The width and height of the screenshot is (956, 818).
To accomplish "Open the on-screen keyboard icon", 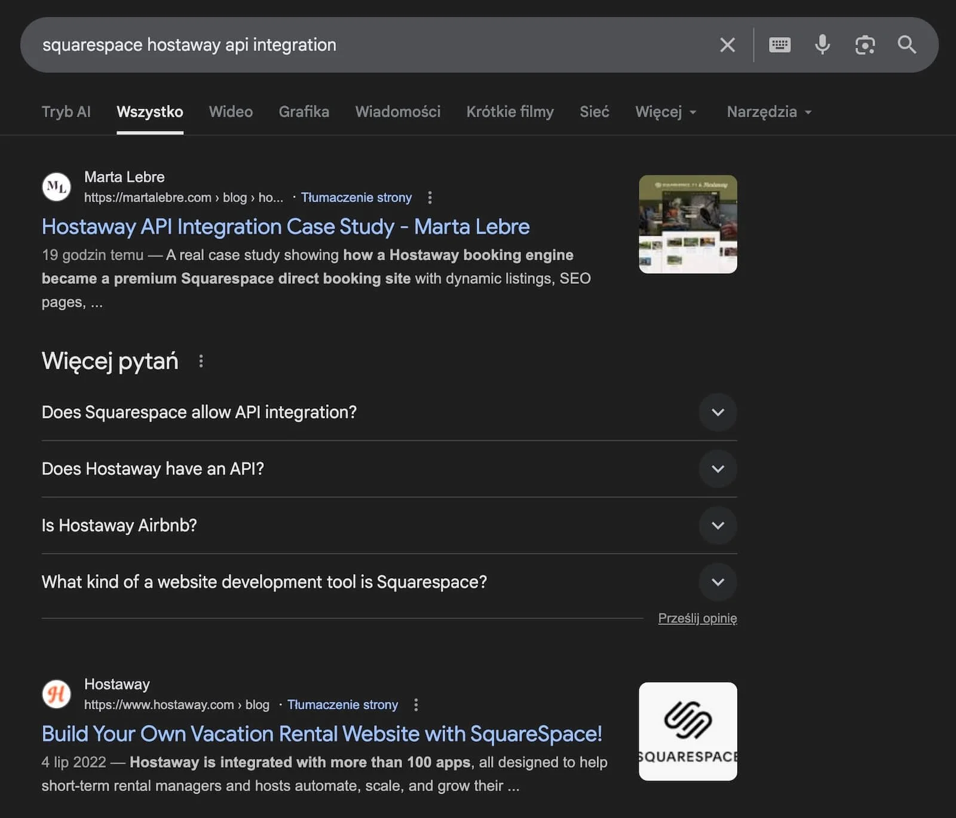I will click(780, 45).
